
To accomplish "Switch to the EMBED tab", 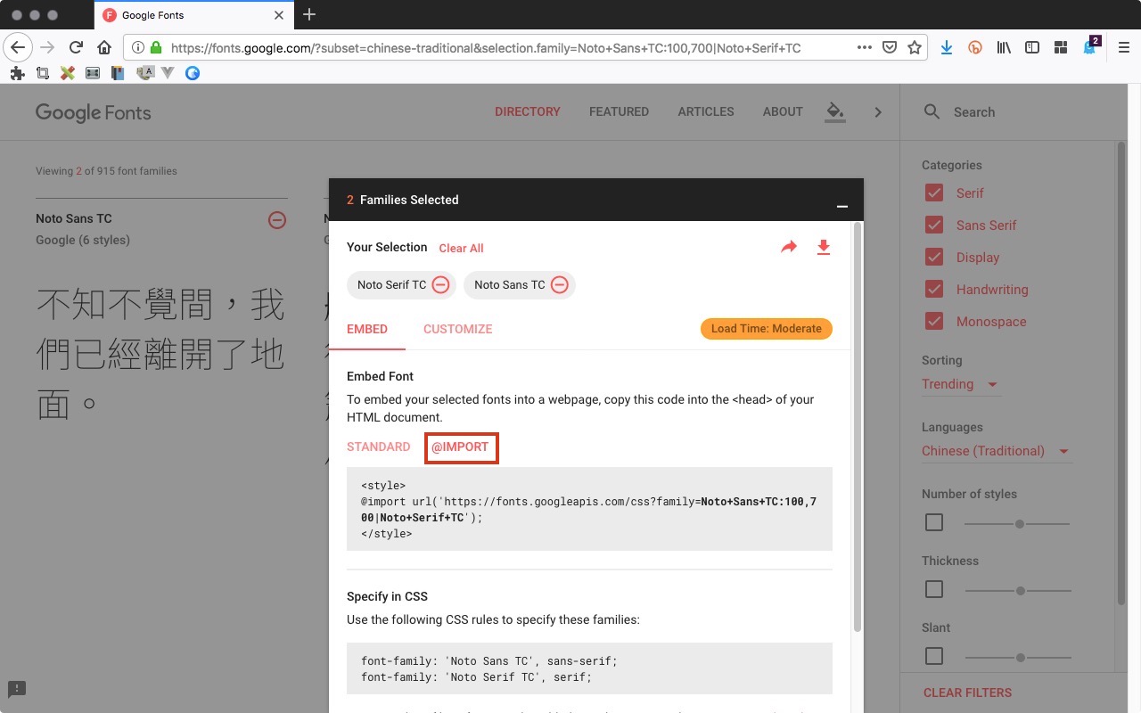I will point(367,329).
